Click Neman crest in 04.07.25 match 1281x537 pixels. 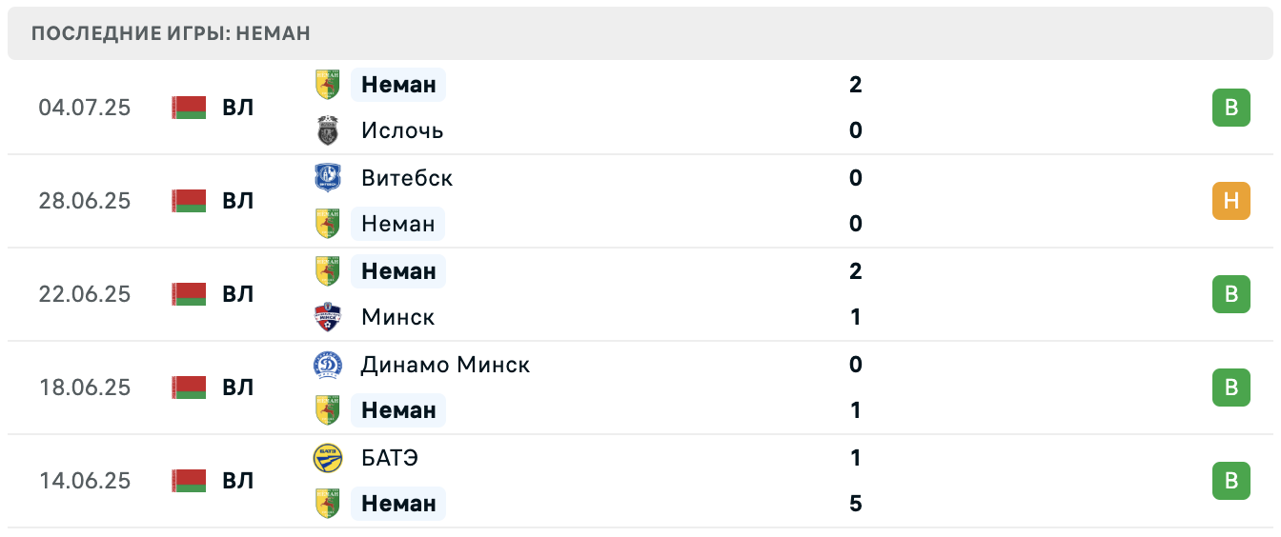point(328,85)
